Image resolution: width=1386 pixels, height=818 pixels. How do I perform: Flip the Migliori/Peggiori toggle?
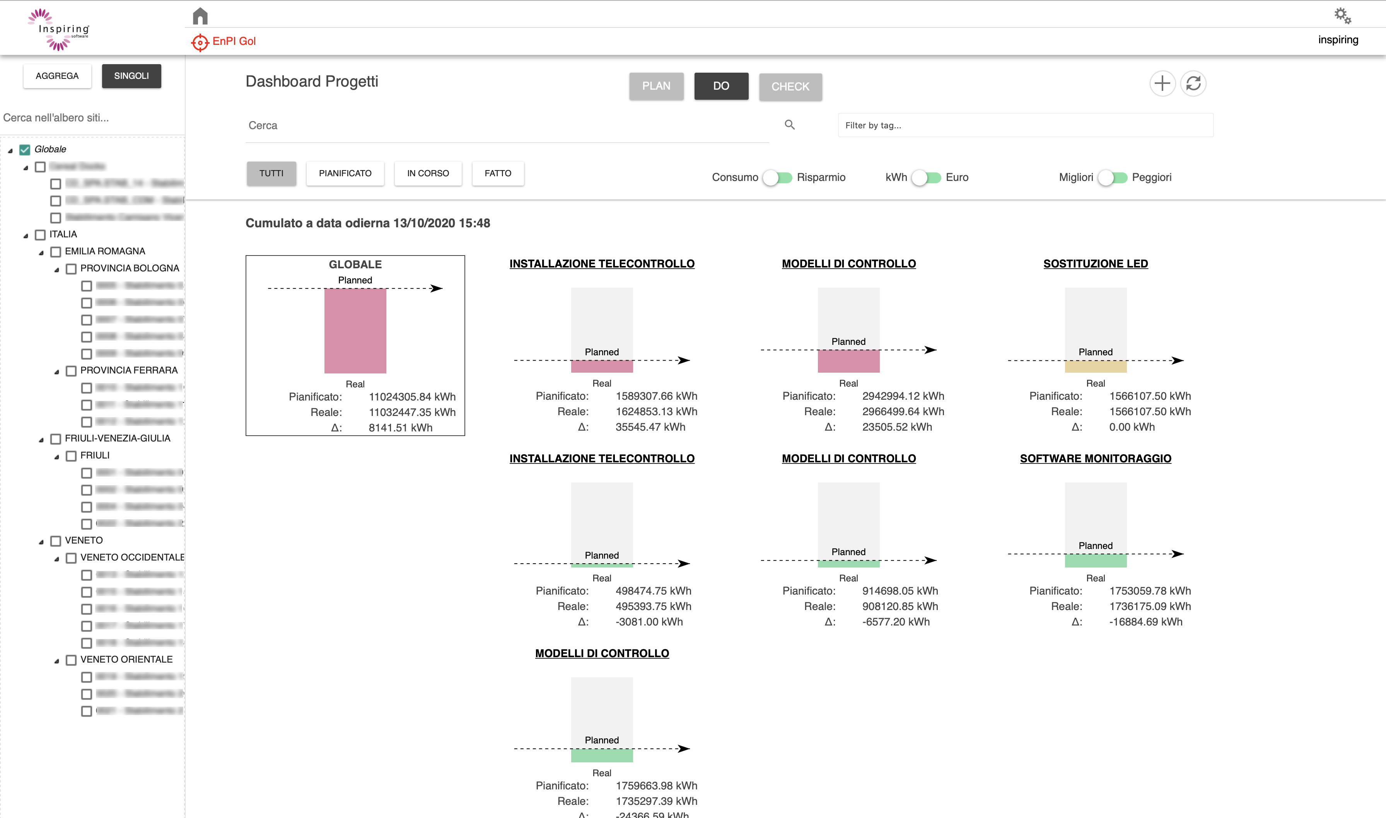pyautogui.click(x=1113, y=177)
